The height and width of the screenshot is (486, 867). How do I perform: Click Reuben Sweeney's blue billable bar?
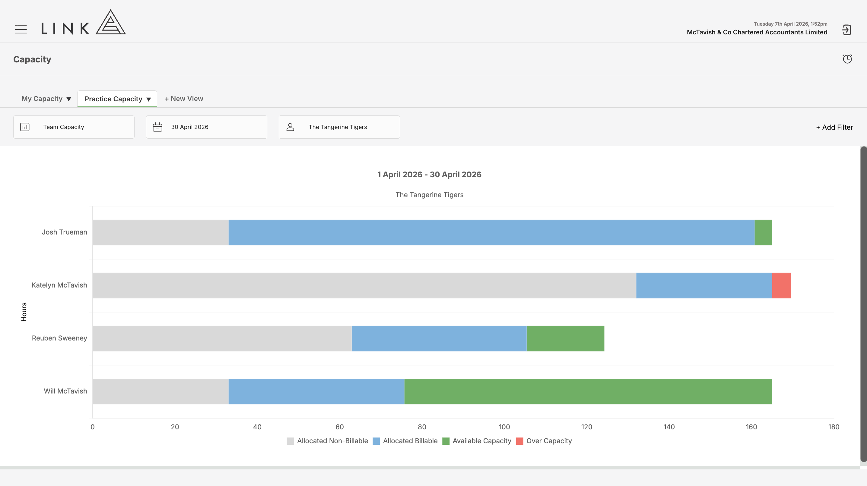click(x=439, y=338)
